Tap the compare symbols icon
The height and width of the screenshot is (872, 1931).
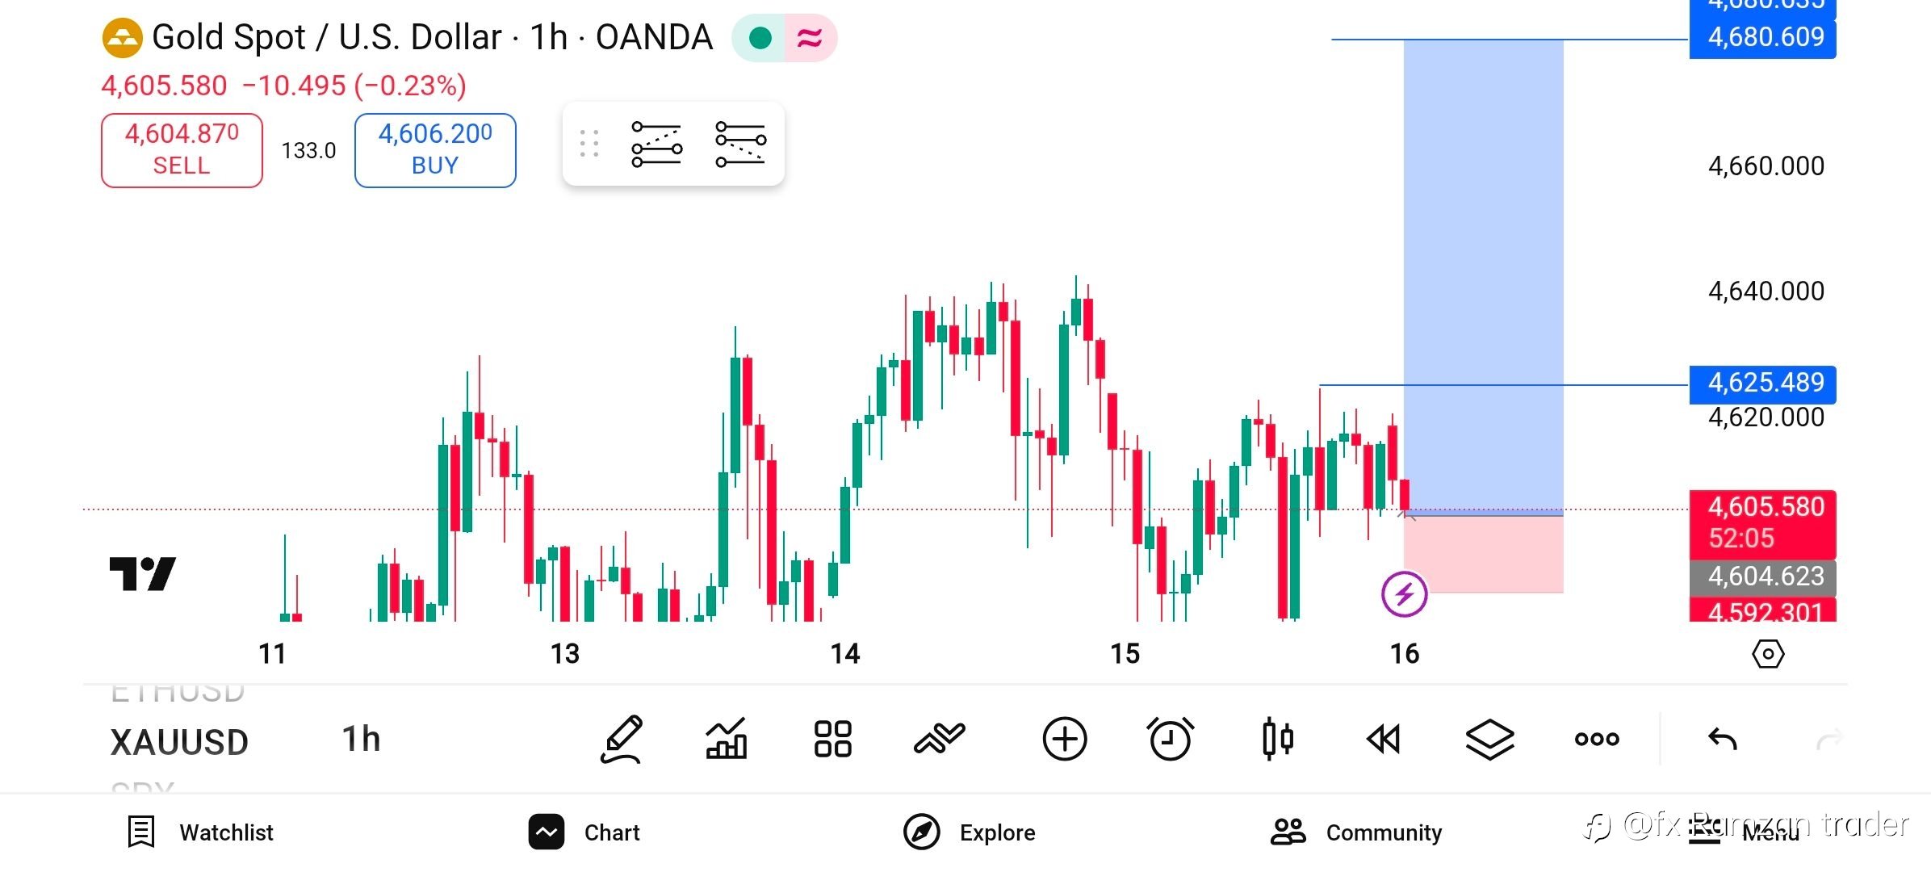pyautogui.click(x=939, y=739)
